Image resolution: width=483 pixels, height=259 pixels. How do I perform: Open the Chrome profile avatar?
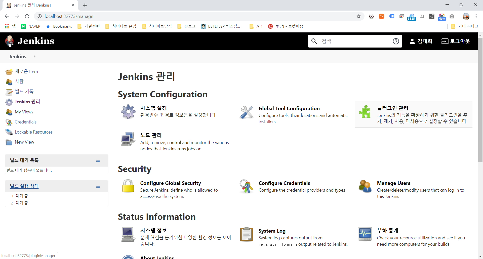click(x=466, y=16)
